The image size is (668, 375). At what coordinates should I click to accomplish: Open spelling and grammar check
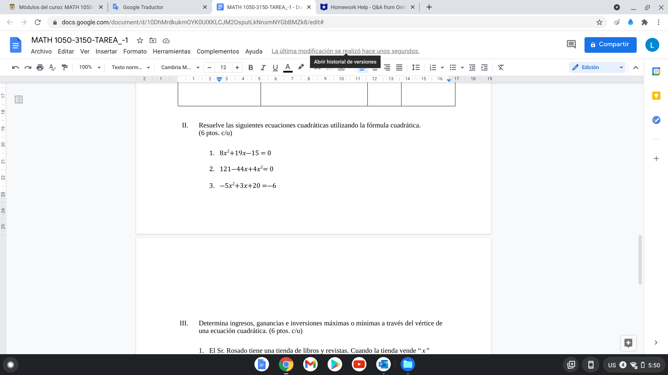[x=52, y=67]
